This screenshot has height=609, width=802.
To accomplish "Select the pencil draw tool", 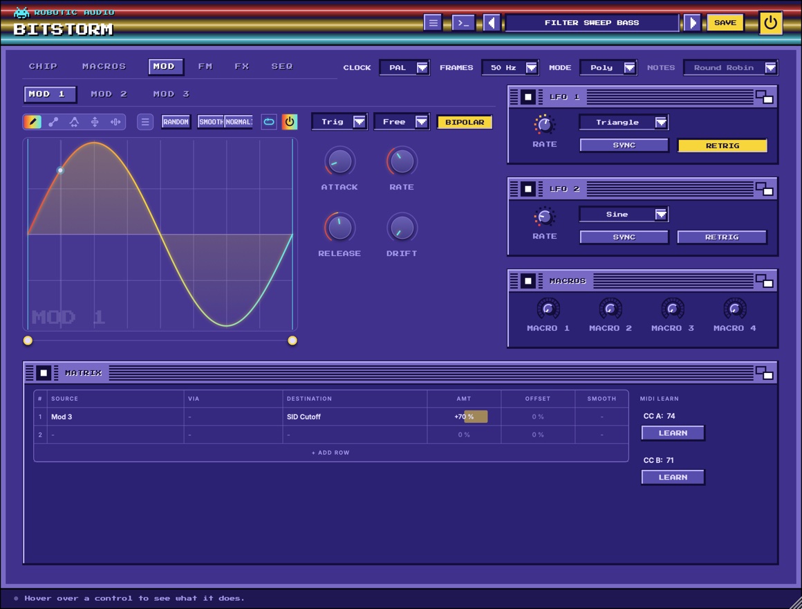I will point(32,122).
